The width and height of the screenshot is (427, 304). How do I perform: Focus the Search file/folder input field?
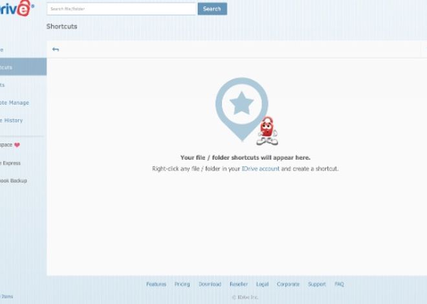coord(122,8)
